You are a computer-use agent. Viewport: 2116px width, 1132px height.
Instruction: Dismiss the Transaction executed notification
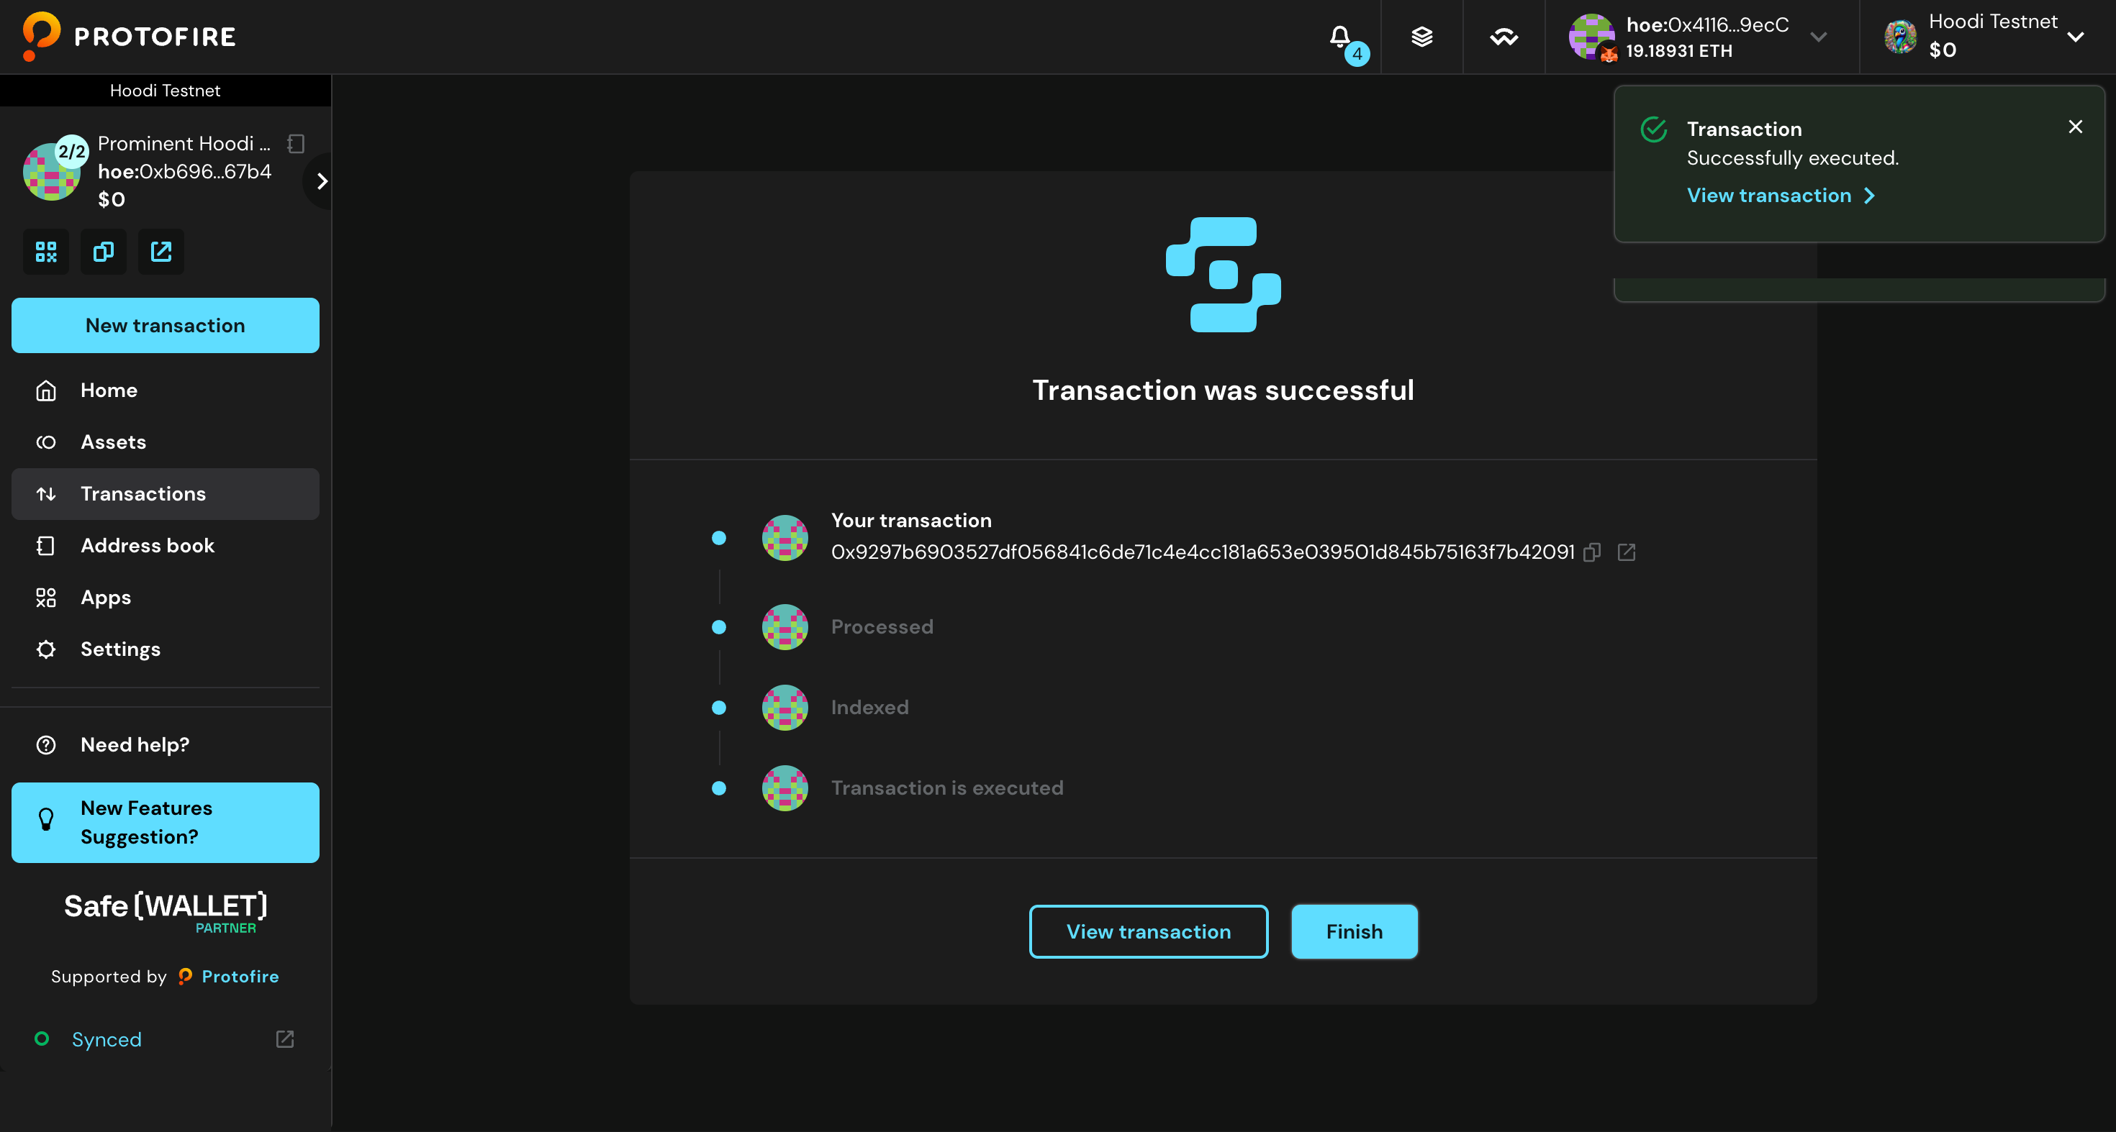click(x=2076, y=126)
